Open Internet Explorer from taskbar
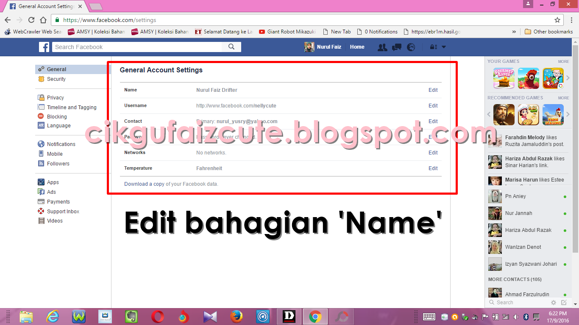The width and height of the screenshot is (579, 325). tap(53, 317)
